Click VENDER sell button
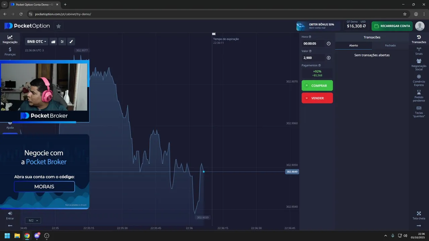Screen dimensions: 429x241 pos(317,98)
